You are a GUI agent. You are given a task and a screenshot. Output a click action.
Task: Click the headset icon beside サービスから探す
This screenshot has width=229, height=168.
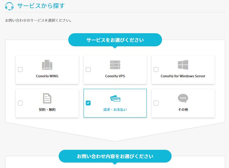pos(9,6)
